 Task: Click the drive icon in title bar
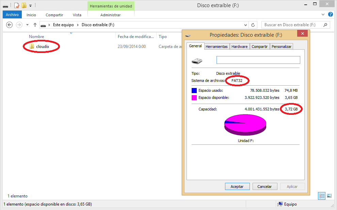tap(5, 6)
